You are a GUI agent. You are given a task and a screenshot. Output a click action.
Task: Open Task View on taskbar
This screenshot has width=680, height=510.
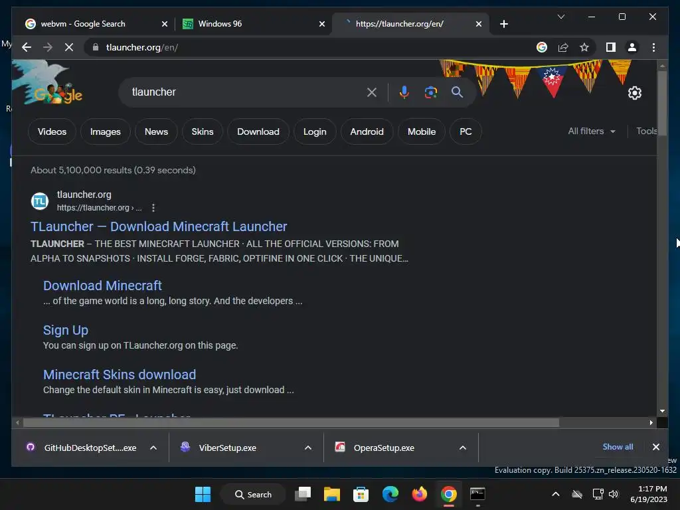(x=303, y=494)
